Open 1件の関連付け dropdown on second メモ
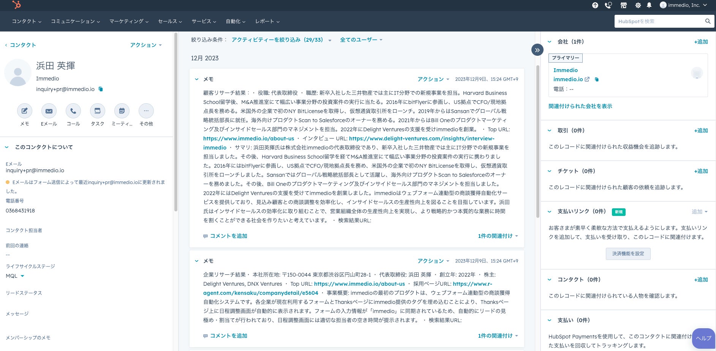This screenshot has height=351, width=716. coord(498,336)
